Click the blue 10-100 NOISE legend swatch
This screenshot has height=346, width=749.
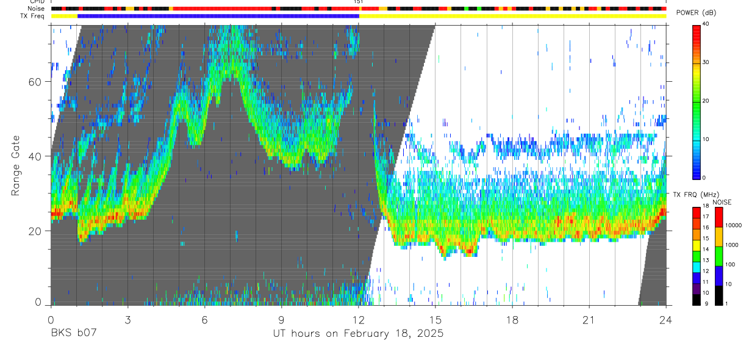click(x=718, y=276)
